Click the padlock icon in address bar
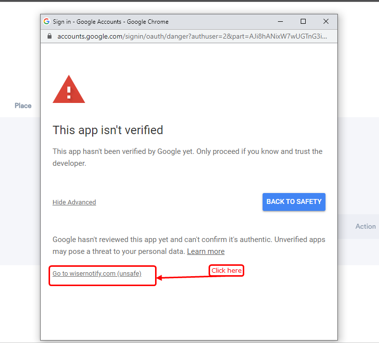379x343 pixels. tap(50, 36)
